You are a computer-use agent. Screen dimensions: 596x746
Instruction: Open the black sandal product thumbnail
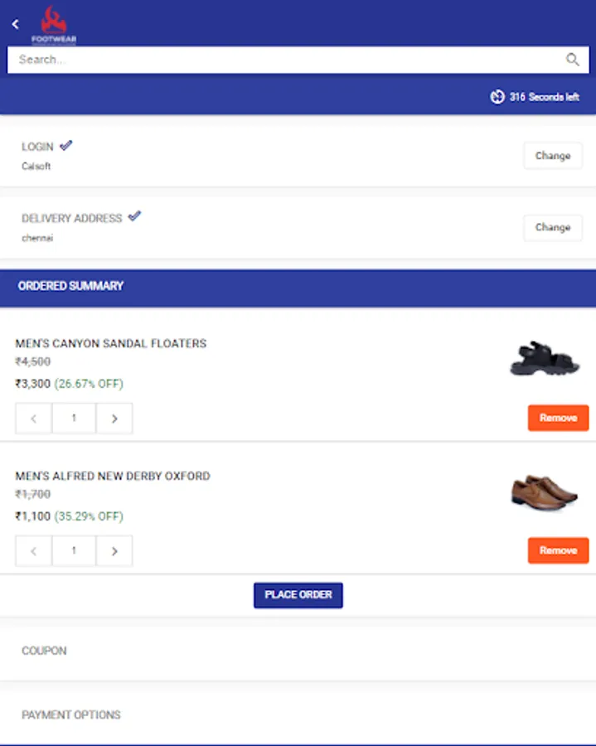(545, 358)
